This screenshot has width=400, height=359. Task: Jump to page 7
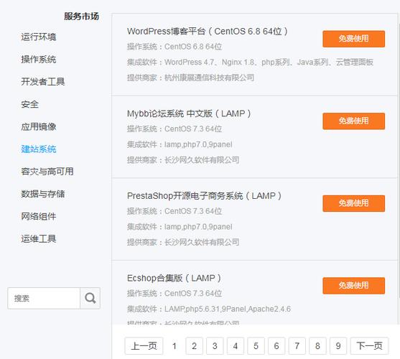coord(297,346)
